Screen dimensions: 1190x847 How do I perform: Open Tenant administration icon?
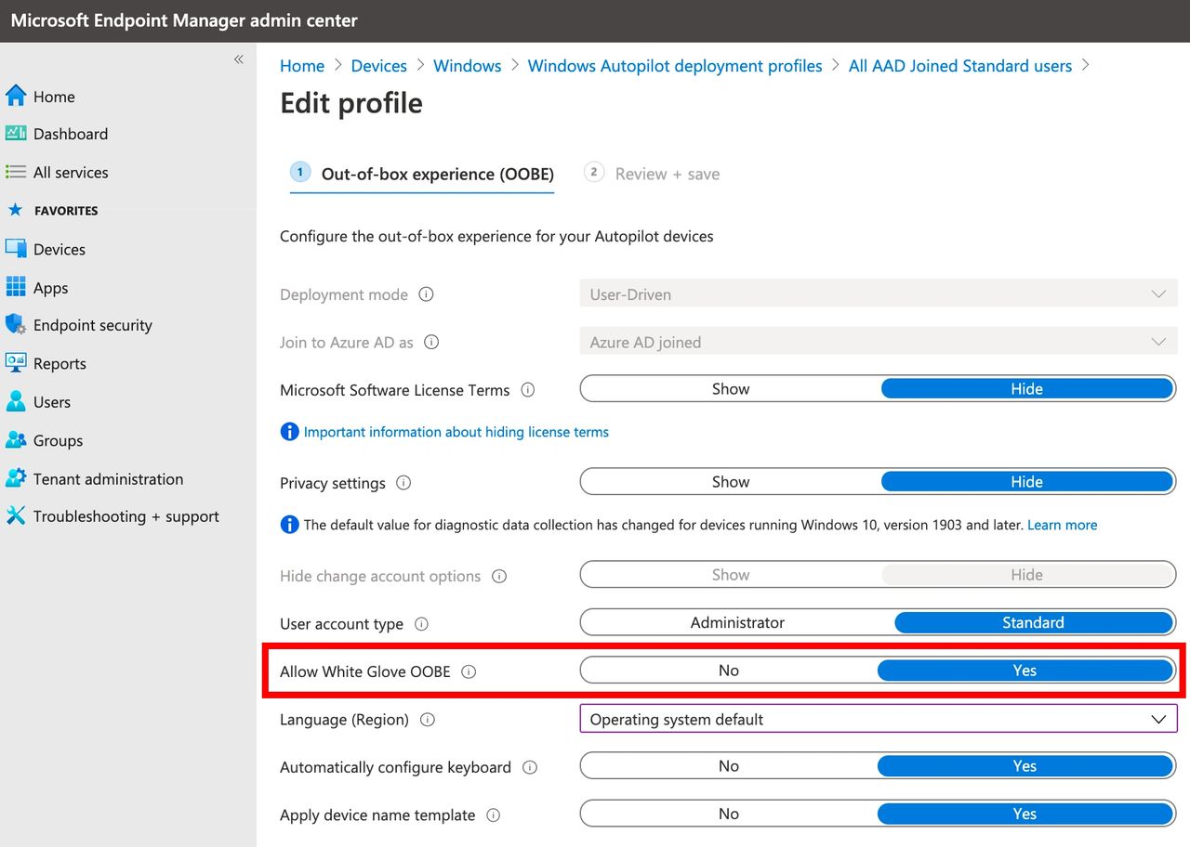click(x=16, y=478)
